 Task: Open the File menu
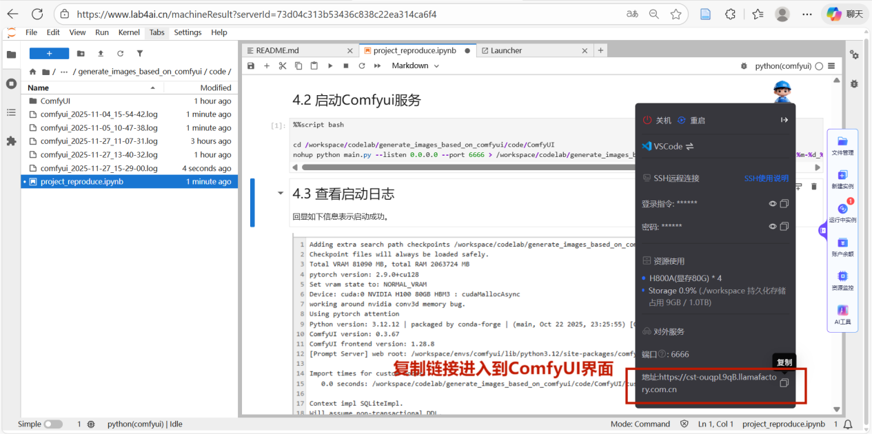(x=31, y=32)
